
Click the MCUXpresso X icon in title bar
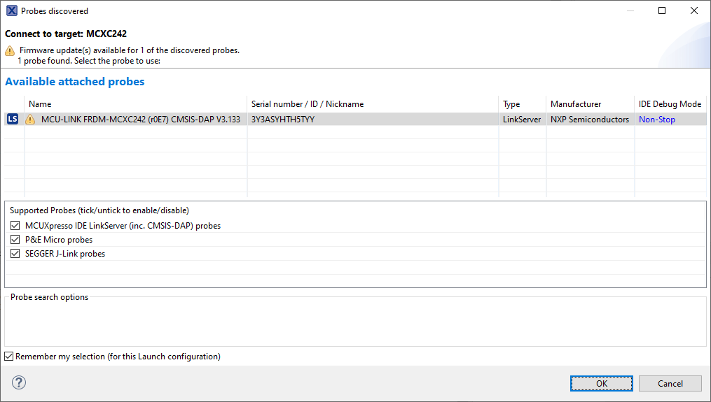pos(11,11)
